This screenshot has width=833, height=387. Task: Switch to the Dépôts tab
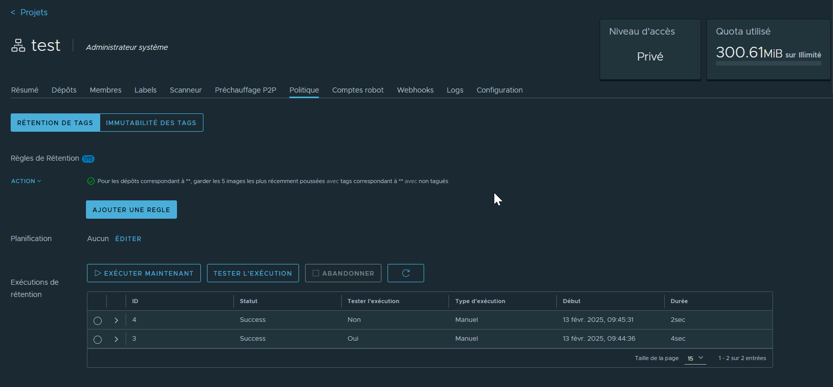click(x=64, y=90)
